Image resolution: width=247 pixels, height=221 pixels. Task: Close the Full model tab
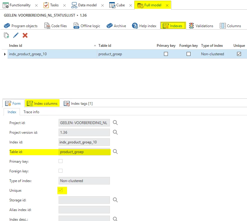(x=167, y=5)
